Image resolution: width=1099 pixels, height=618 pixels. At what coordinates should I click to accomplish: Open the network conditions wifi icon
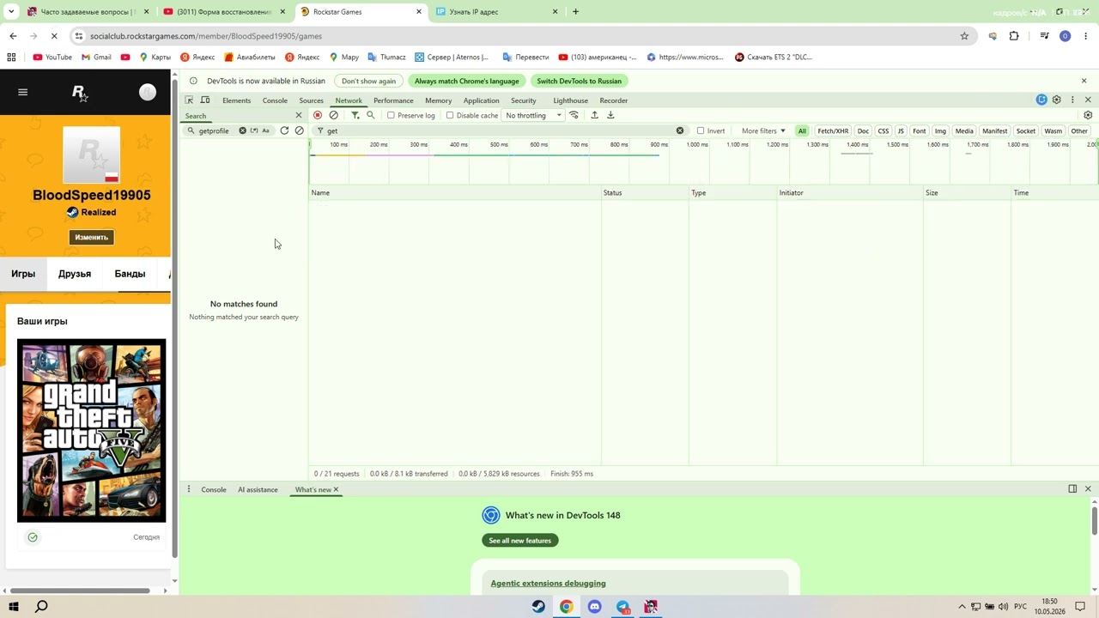point(574,115)
